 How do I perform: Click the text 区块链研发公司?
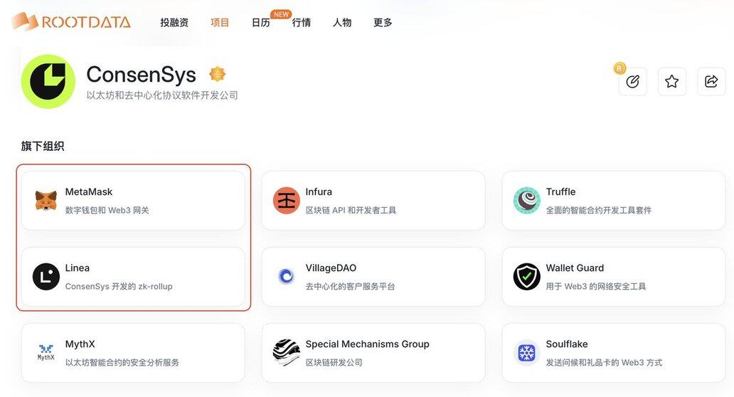(x=334, y=362)
